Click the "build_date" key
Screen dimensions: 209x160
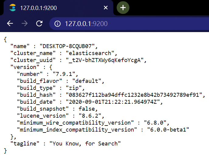[x=36, y=102]
